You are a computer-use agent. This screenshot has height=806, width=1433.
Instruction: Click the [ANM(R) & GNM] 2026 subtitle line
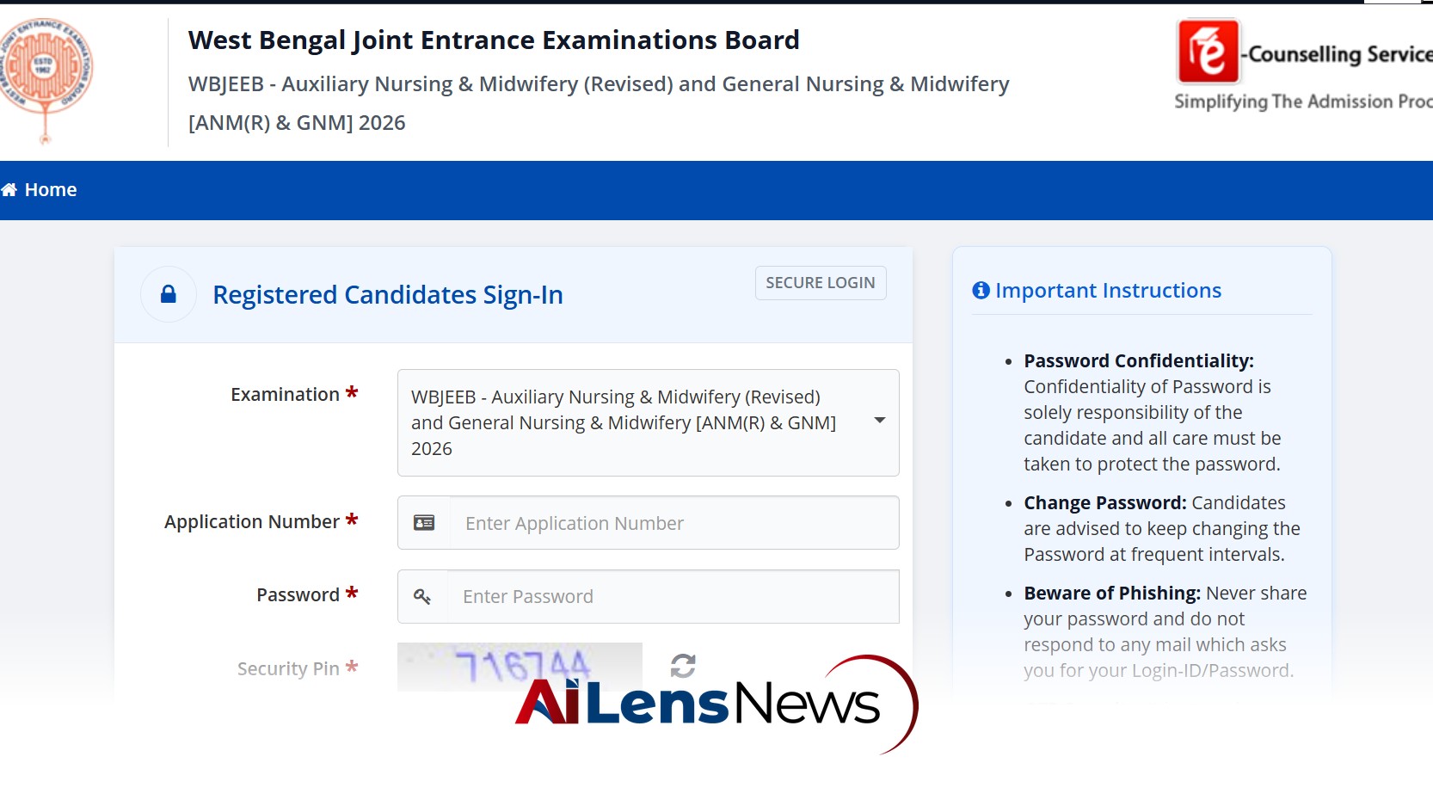pyautogui.click(x=297, y=123)
